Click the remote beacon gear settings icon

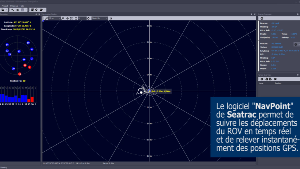[x=296, y=44]
